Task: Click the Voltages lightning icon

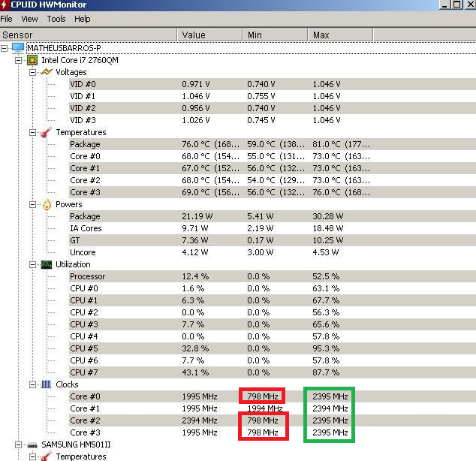Action: [x=47, y=72]
